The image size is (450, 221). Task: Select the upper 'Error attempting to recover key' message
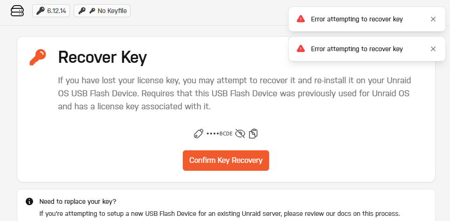pos(357,19)
